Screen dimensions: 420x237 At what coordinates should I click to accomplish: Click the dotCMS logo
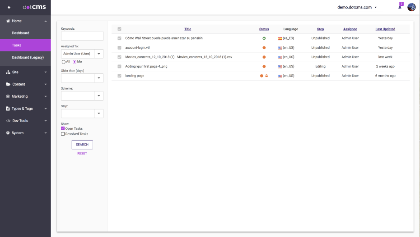click(x=34, y=7)
